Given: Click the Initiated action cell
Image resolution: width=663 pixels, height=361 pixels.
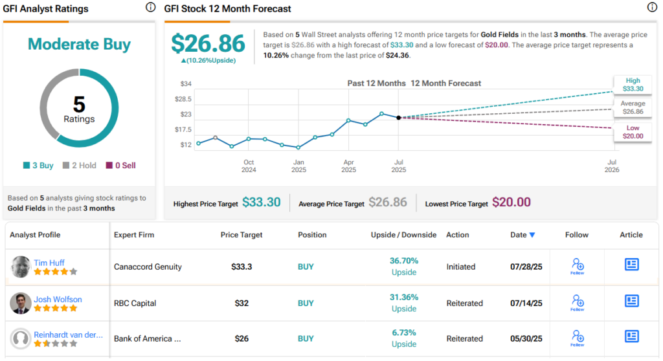Looking at the screenshot, I should (x=461, y=267).
